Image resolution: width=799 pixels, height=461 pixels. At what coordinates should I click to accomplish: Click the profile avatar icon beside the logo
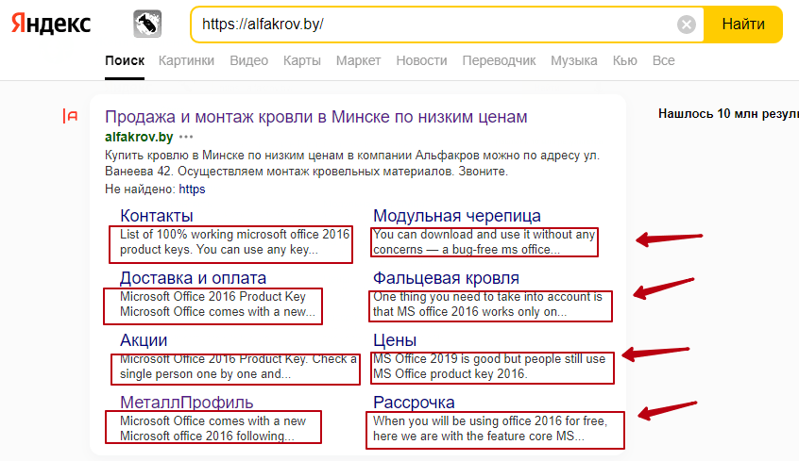point(147,24)
